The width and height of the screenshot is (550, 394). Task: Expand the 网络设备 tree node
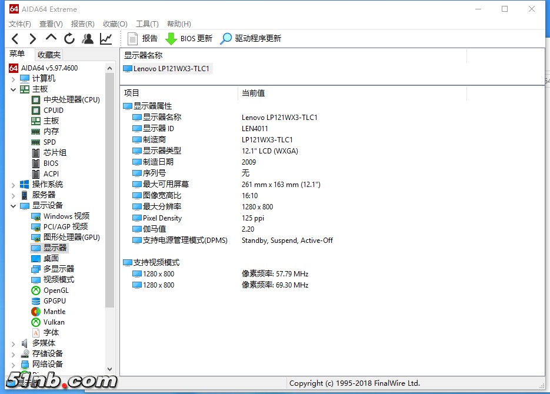point(14,365)
